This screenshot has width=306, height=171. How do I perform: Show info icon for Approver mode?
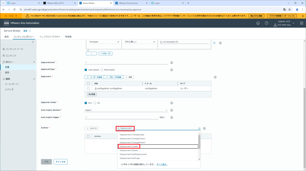pyautogui.click(x=172, y=103)
